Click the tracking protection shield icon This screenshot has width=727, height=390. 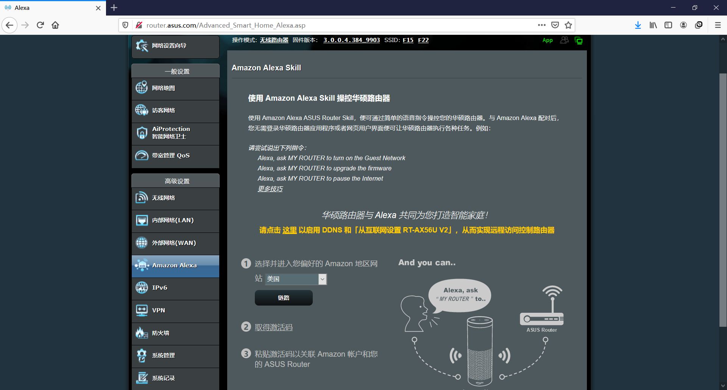pos(125,25)
